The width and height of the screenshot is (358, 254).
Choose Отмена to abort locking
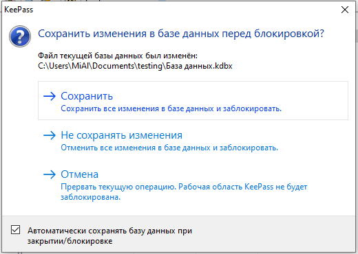(193, 186)
